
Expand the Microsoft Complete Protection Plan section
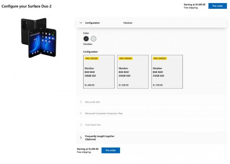point(103,113)
